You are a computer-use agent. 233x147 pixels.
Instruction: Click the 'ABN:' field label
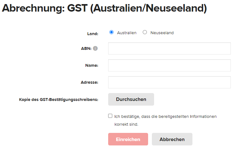pyautogui.click(x=86, y=49)
